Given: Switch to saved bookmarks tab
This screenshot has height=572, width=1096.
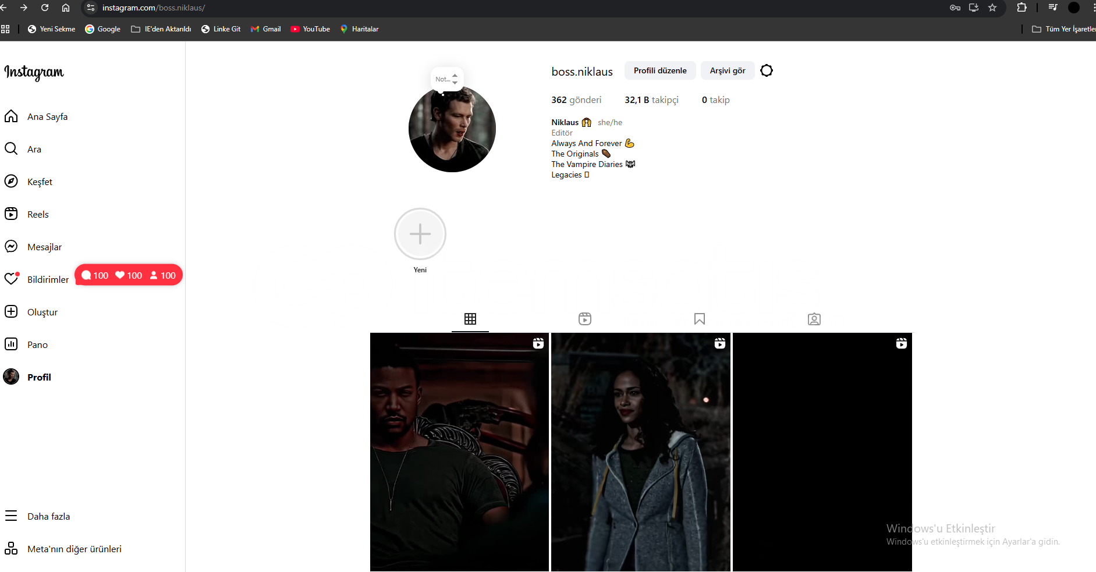Looking at the screenshot, I should click(x=700, y=319).
